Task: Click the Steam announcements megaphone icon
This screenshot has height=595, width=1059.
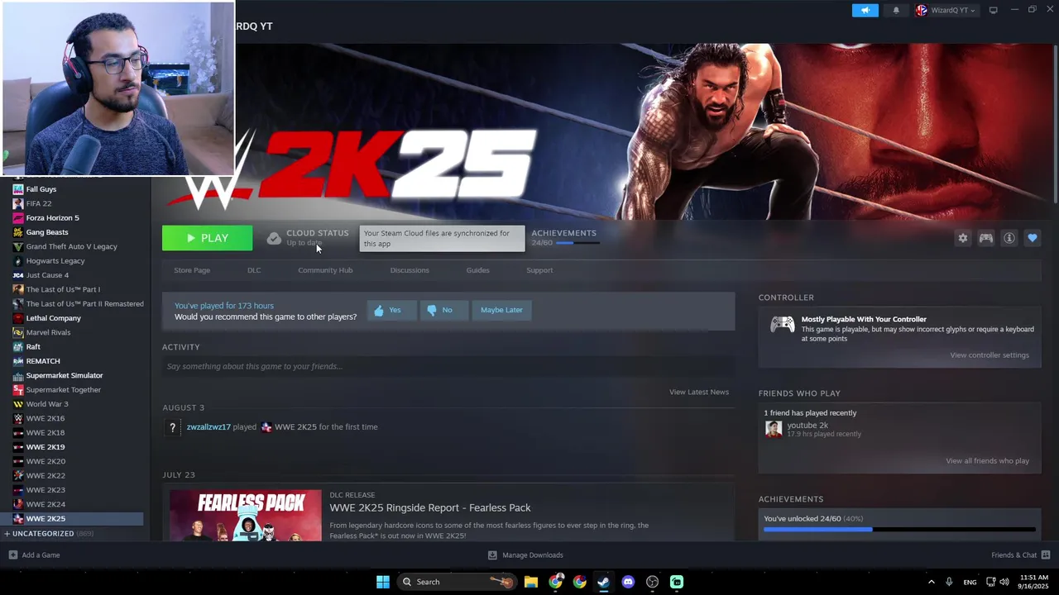Action: 865,10
